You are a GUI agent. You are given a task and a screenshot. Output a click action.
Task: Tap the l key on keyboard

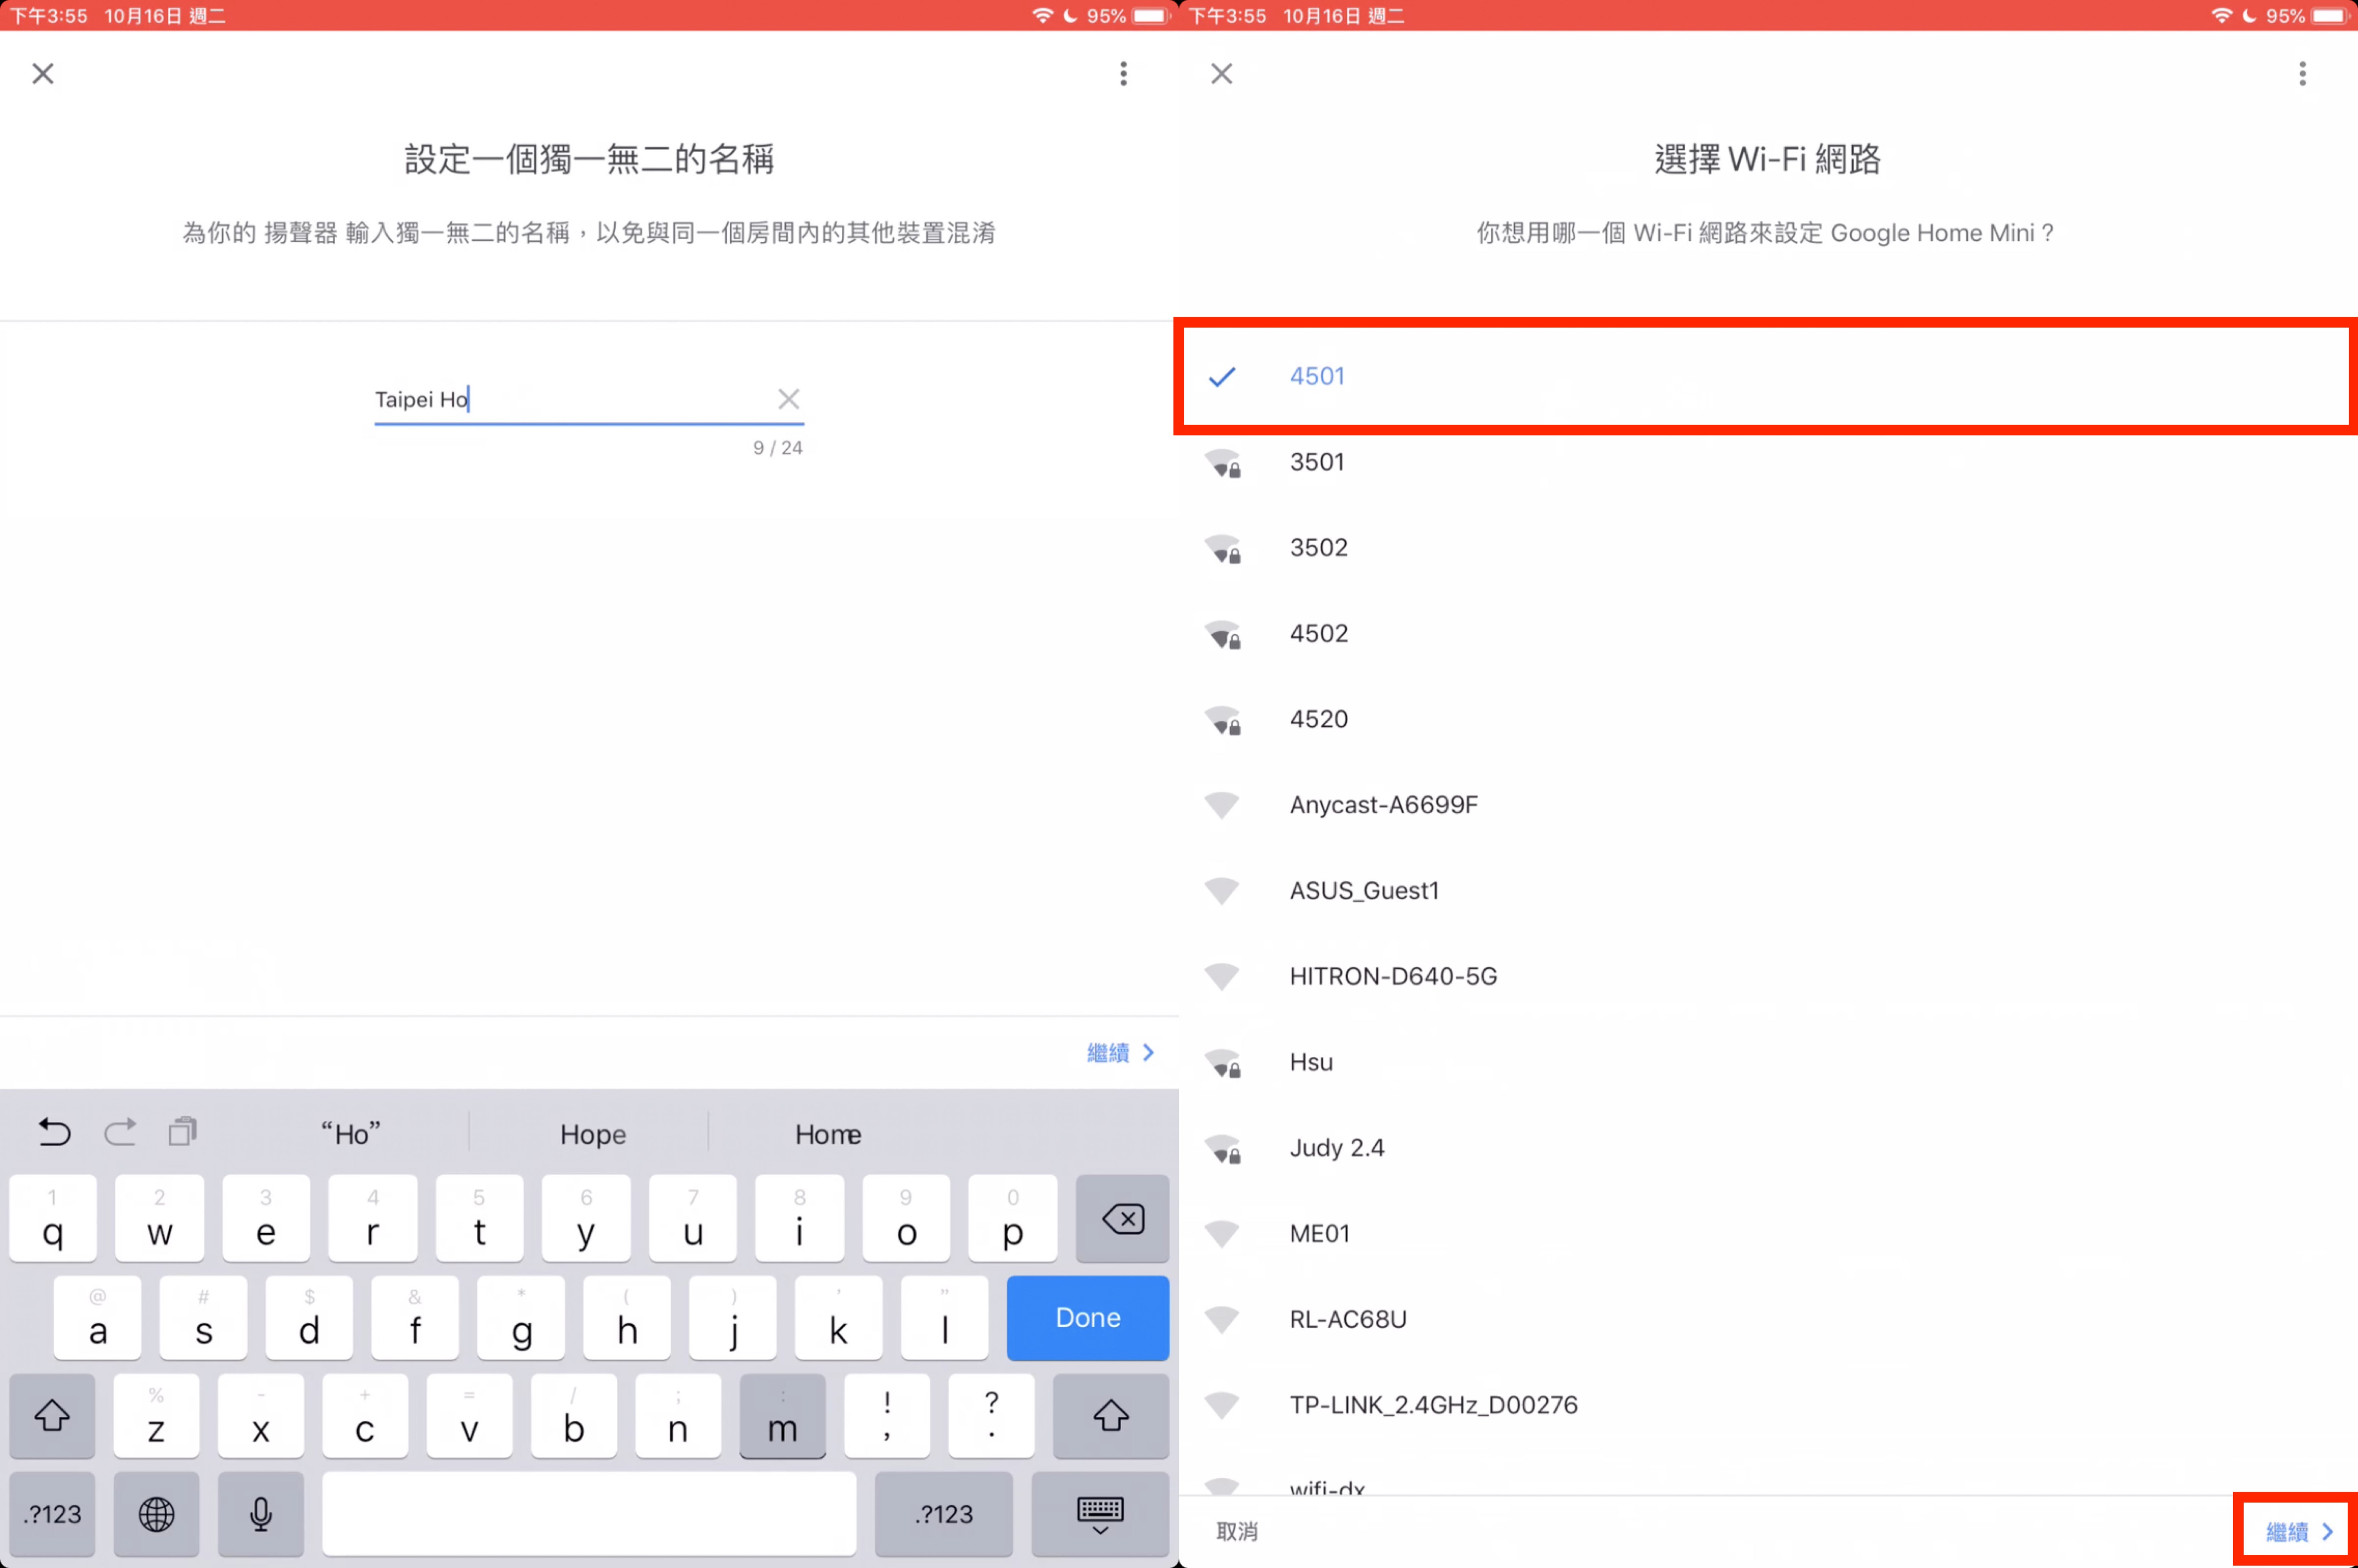(945, 1318)
